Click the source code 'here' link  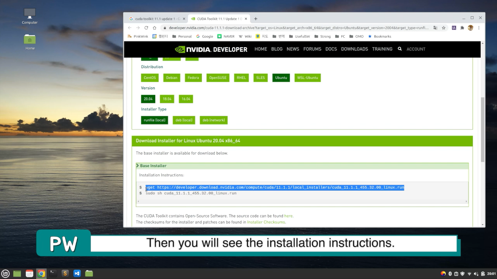(288, 216)
